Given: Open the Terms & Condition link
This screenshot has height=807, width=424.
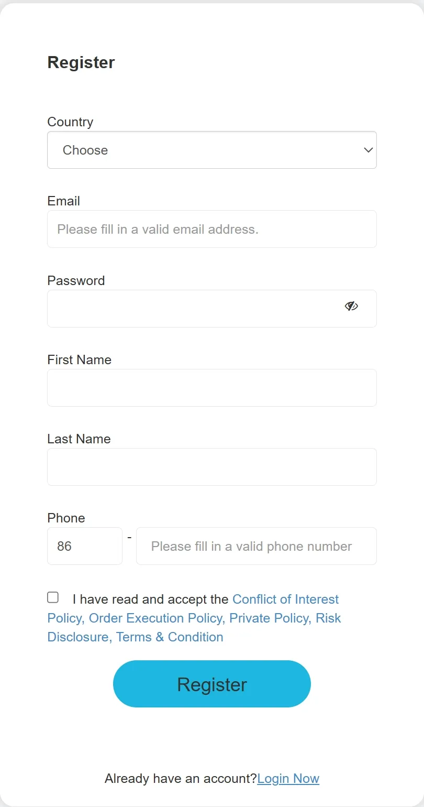Looking at the screenshot, I should pos(170,637).
